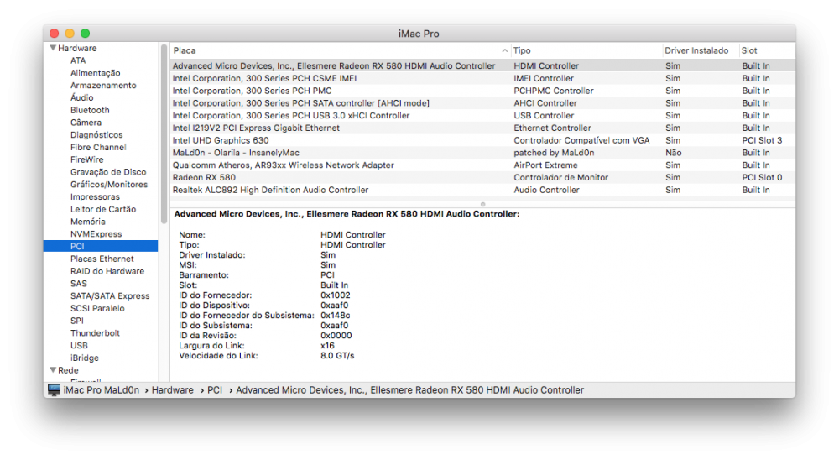Click the '0x1002' vendor ID value
Image resolution: width=839 pixels, height=460 pixels.
pos(336,295)
